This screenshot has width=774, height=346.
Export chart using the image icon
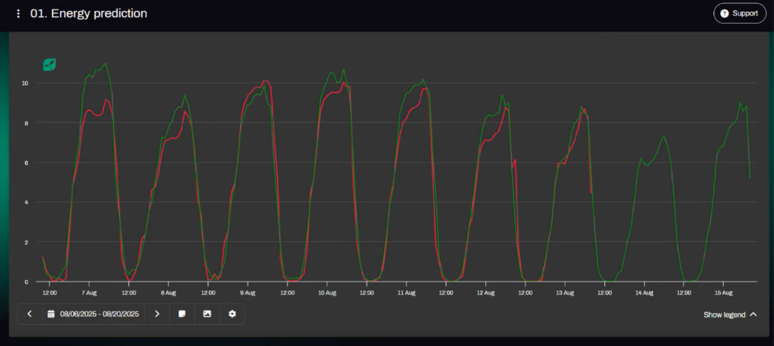click(x=207, y=314)
